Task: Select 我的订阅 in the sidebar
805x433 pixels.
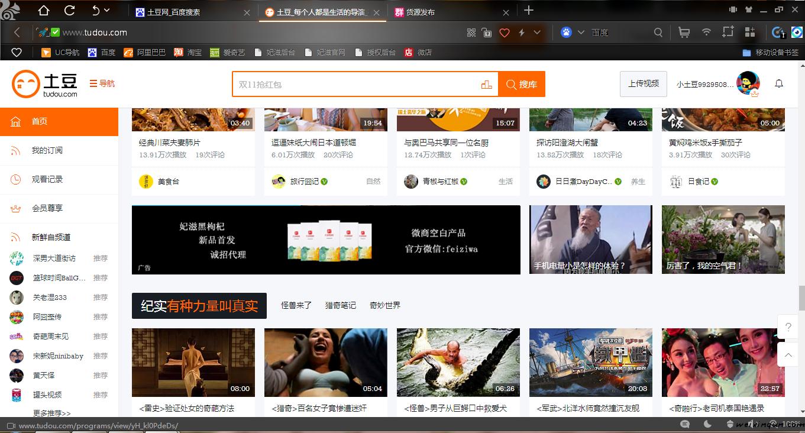Action: [47, 150]
